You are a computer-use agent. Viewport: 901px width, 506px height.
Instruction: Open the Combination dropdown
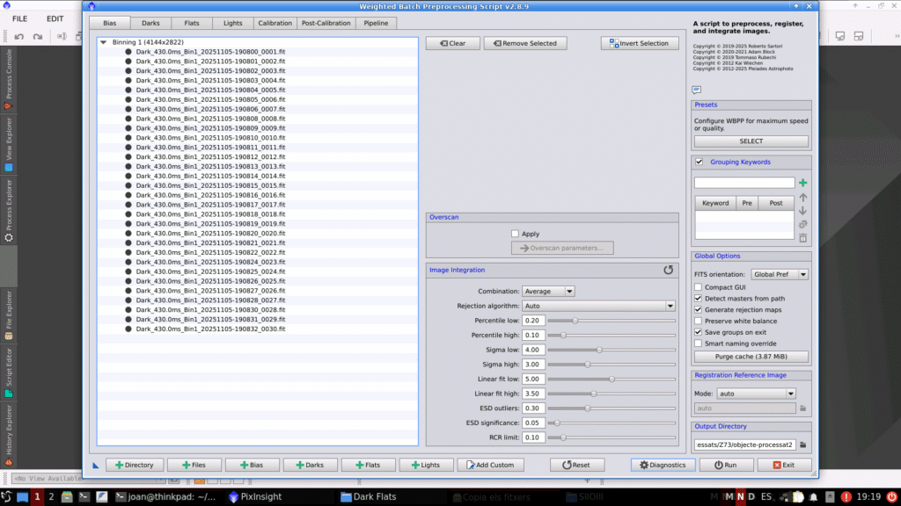pyautogui.click(x=547, y=291)
